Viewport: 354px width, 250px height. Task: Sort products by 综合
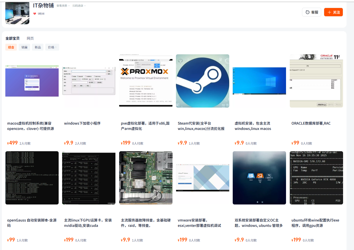pyautogui.click(x=11, y=47)
